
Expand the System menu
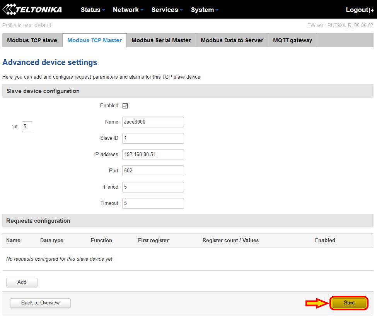[x=205, y=10]
